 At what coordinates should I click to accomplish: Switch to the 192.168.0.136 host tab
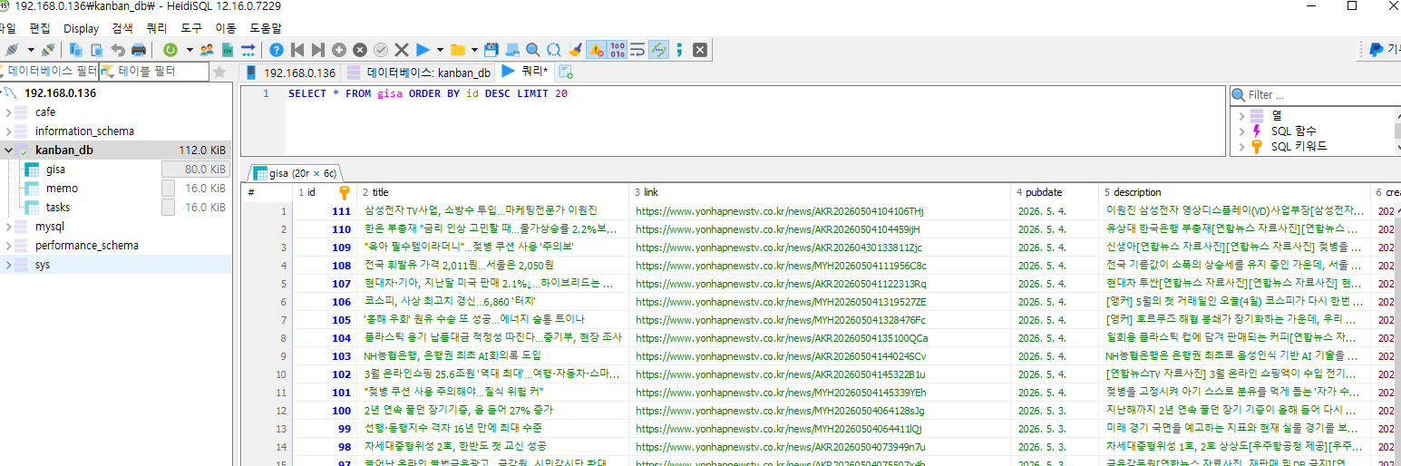coord(290,73)
